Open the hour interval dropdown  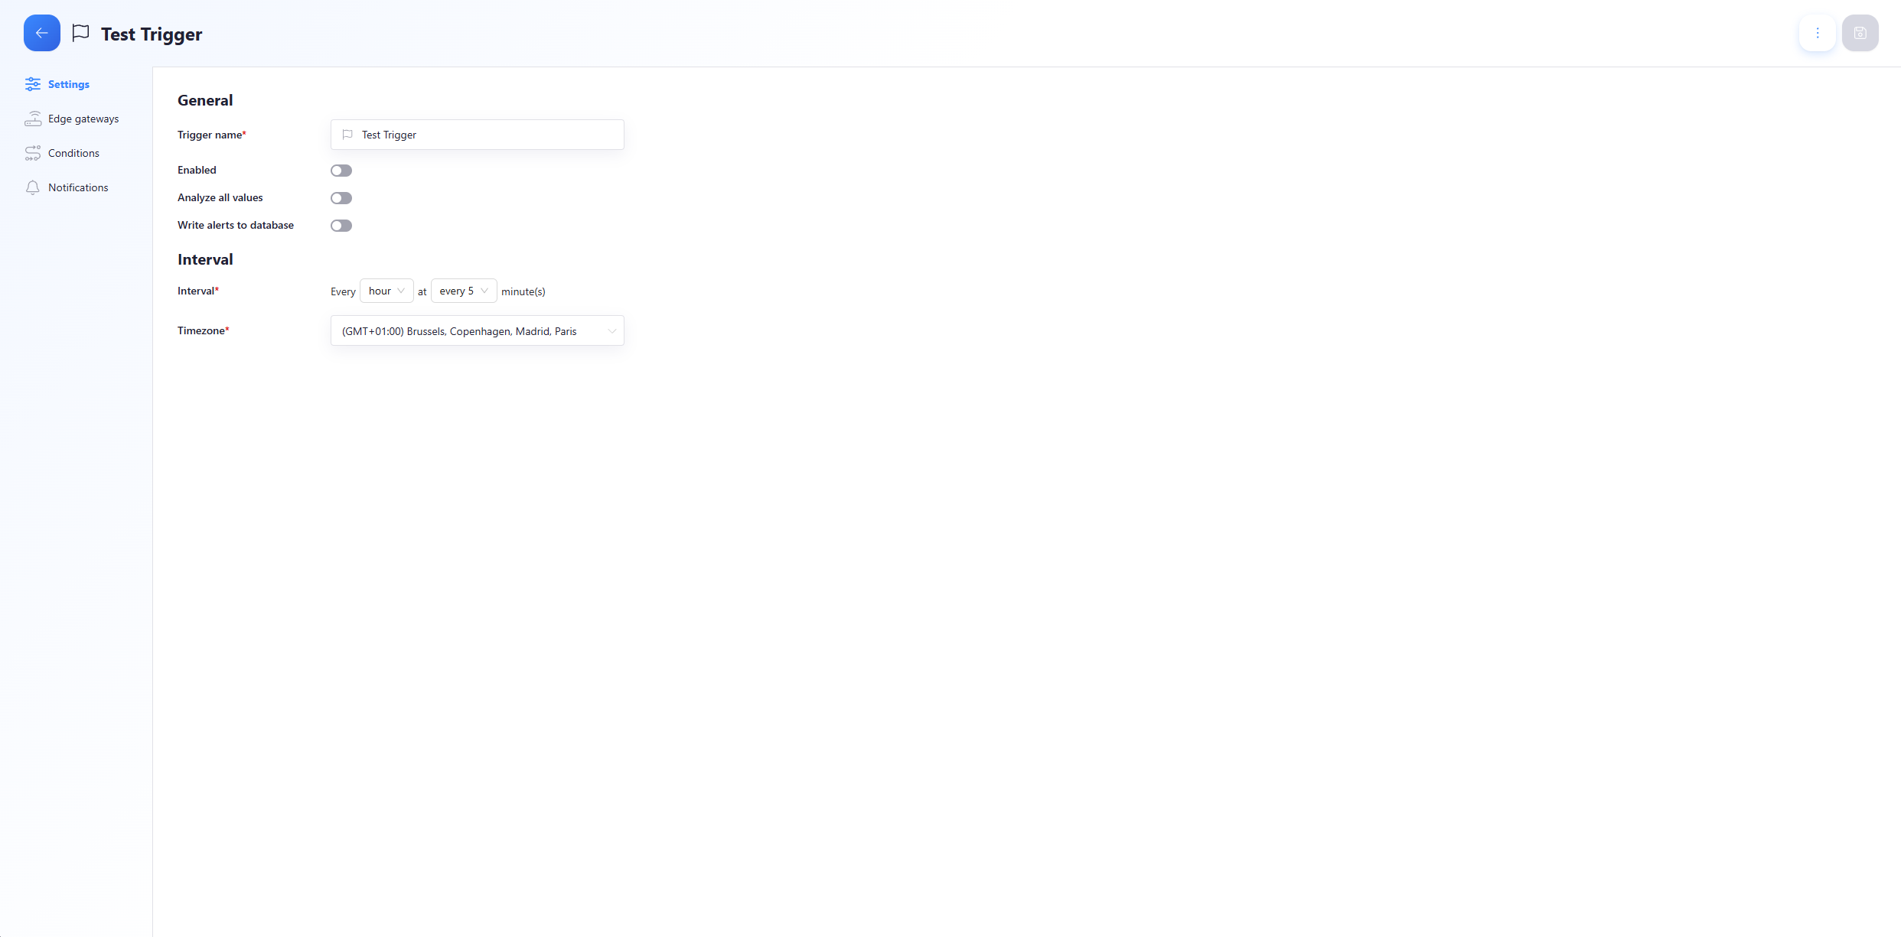tap(386, 291)
